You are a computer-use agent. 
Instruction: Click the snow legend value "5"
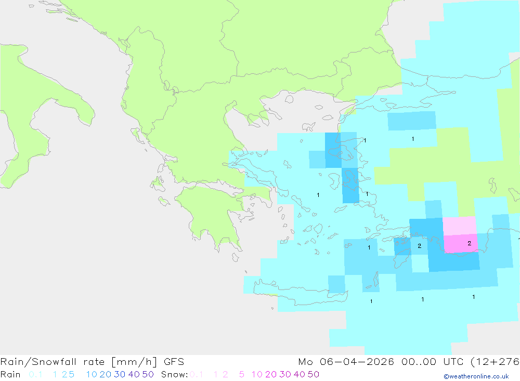[x=242, y=374]
